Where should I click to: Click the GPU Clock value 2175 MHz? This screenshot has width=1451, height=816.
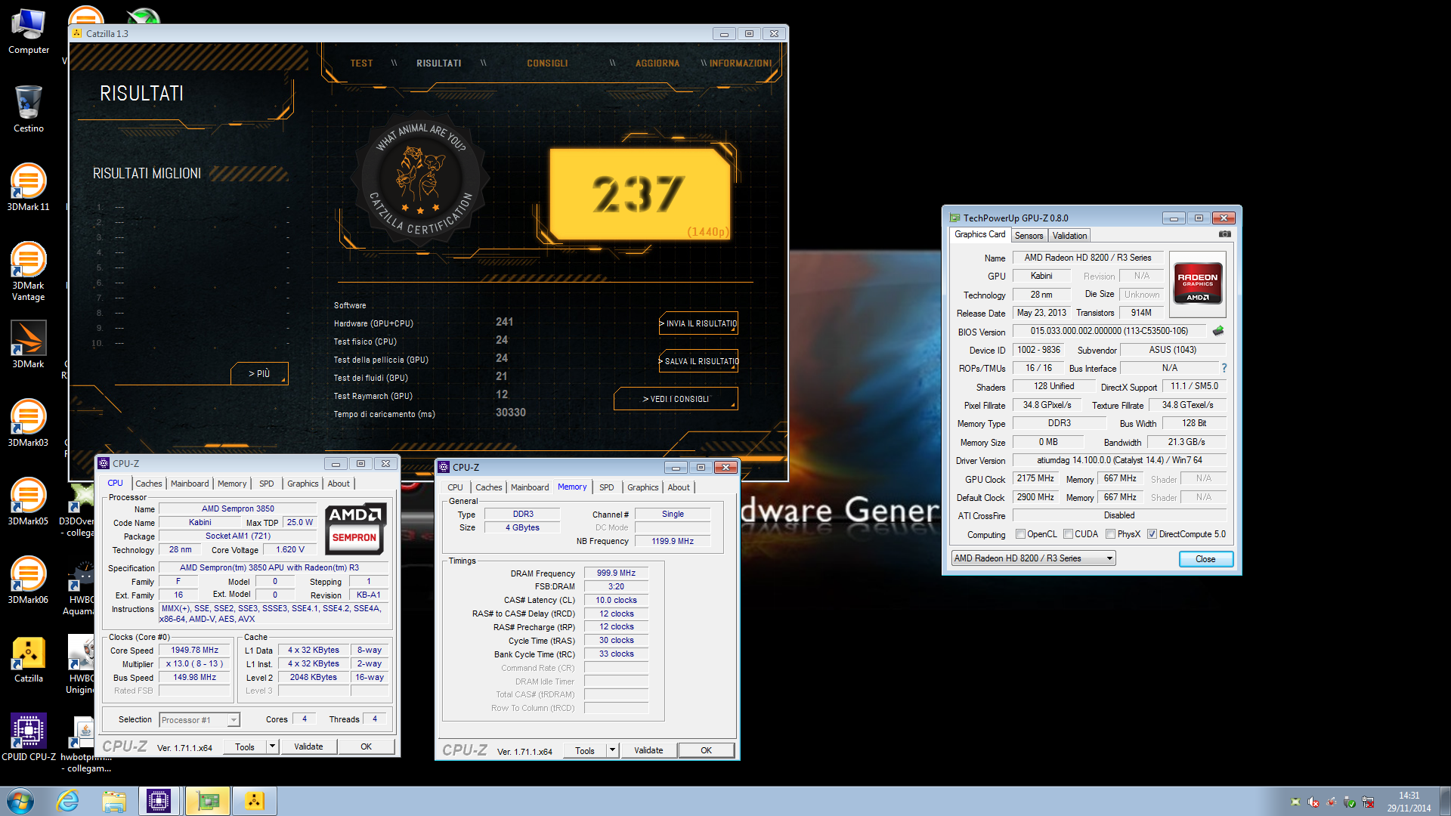(1035, 478)
